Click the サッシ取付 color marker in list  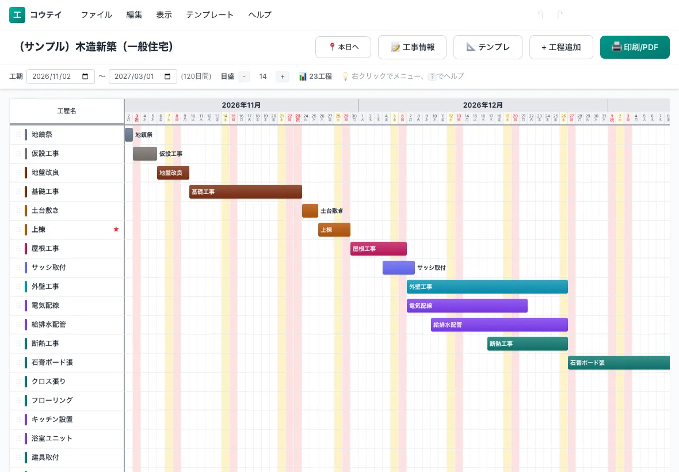pos(26,268)
